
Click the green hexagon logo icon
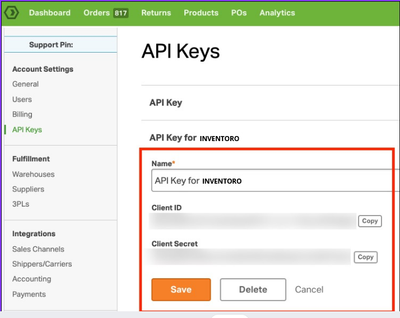pyautogui.click(x=11, y=12)
